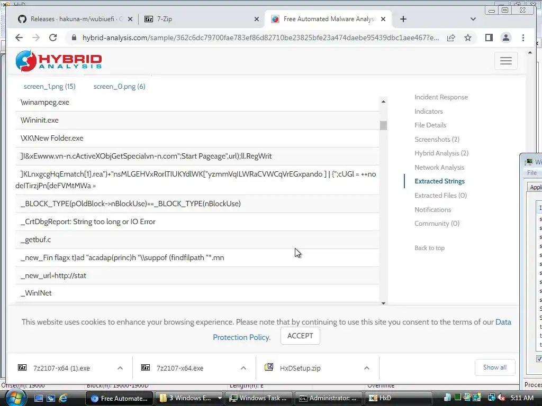Jump to Hybrid Analysis (2) section

tap(441, 153)
